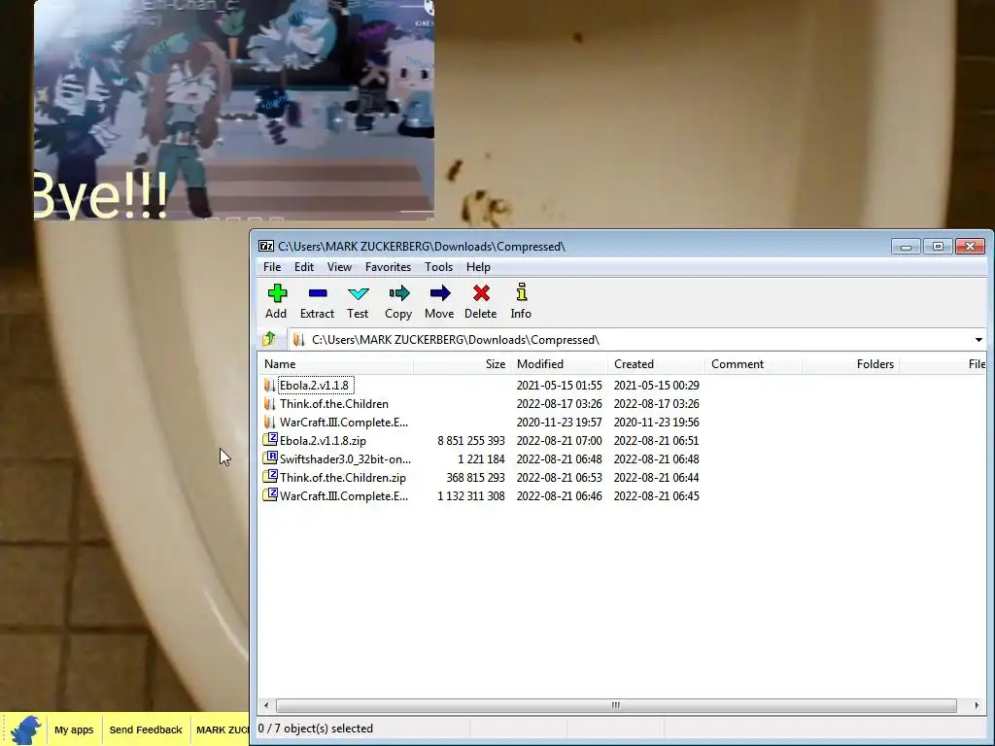The height and width of the screenshot is (746, 995).
Task: Open the File menu
Action: 272,267
